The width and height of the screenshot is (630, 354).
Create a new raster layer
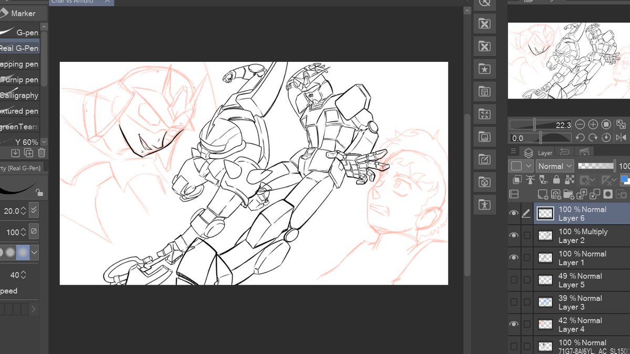543,194
